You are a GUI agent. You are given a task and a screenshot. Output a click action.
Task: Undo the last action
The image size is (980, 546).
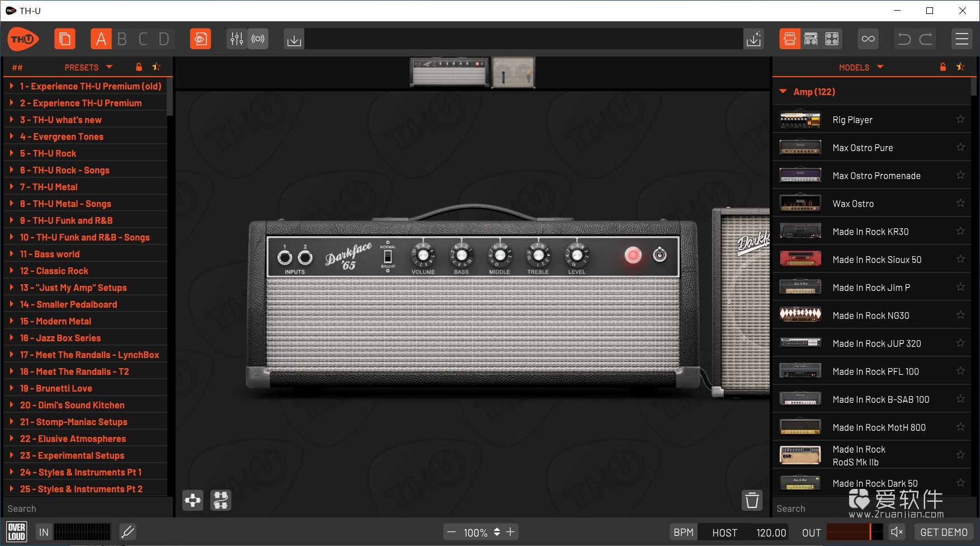[x=904, y=39]
